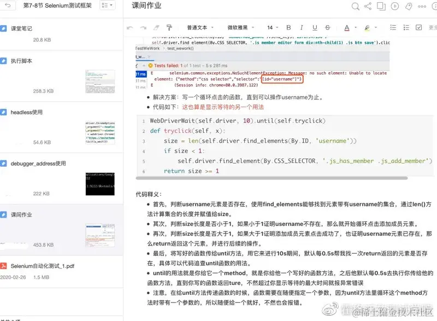Click the 代码释义 heading

click(x=149, y=194)
